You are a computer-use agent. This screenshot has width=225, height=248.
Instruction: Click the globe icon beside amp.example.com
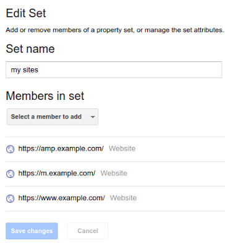coord(10,149)
